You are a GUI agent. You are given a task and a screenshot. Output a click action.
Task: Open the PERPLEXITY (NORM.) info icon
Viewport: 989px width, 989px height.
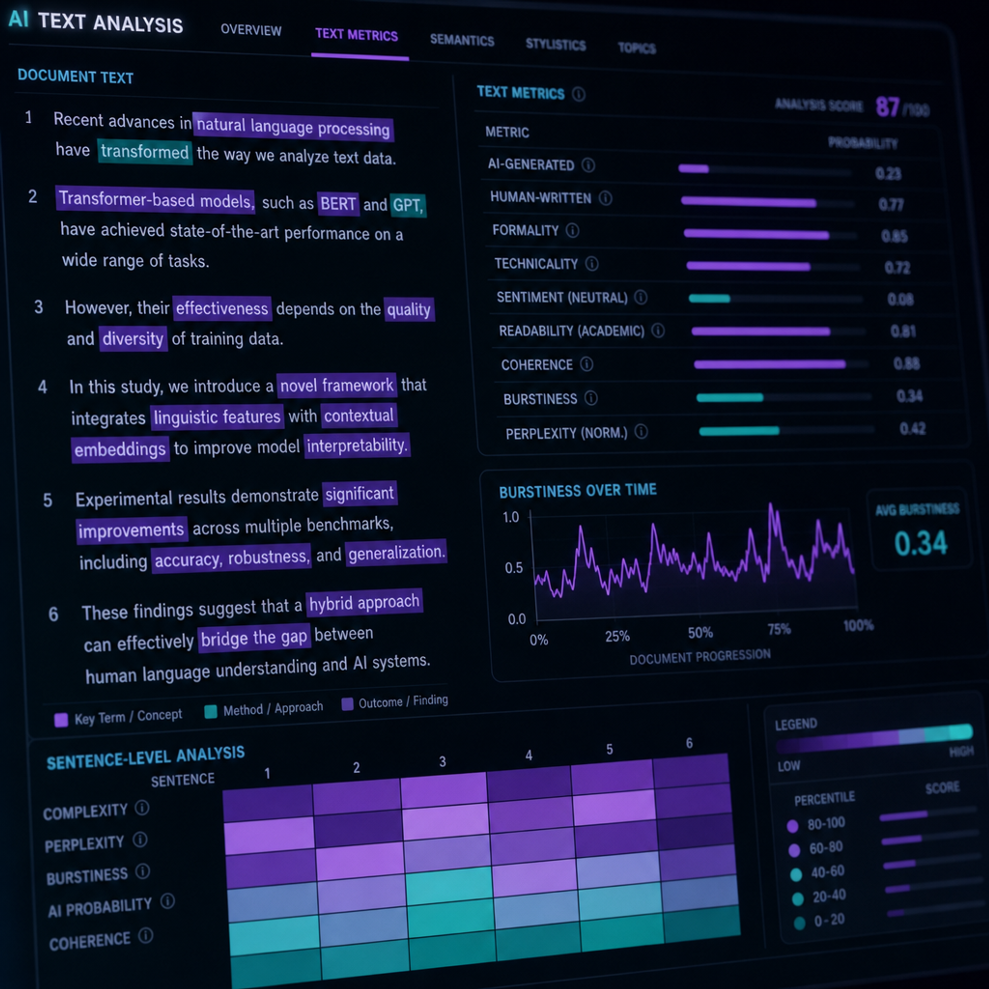[x=641, y=432]
